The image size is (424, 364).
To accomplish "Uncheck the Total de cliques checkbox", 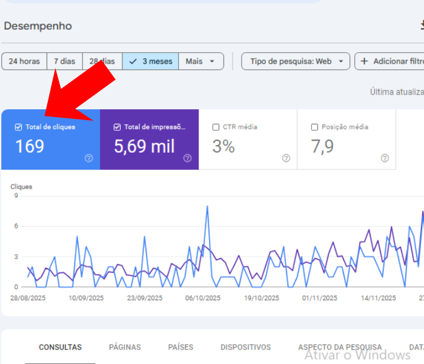I will (x=18, y=127).
